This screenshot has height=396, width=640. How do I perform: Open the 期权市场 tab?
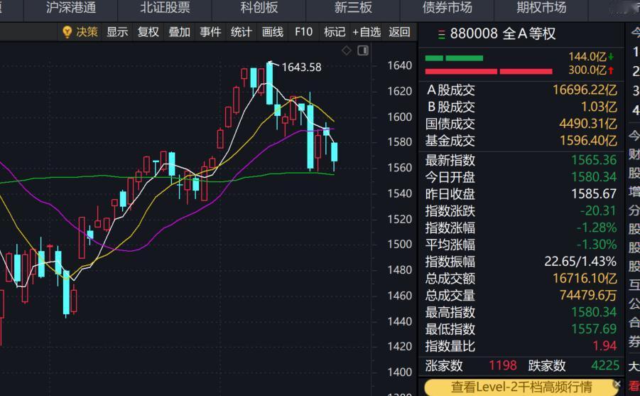tap(541, 8)
